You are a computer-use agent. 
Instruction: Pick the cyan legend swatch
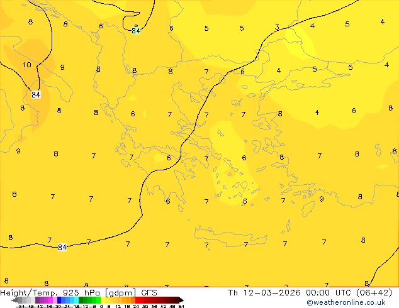[x=76, y=300]
